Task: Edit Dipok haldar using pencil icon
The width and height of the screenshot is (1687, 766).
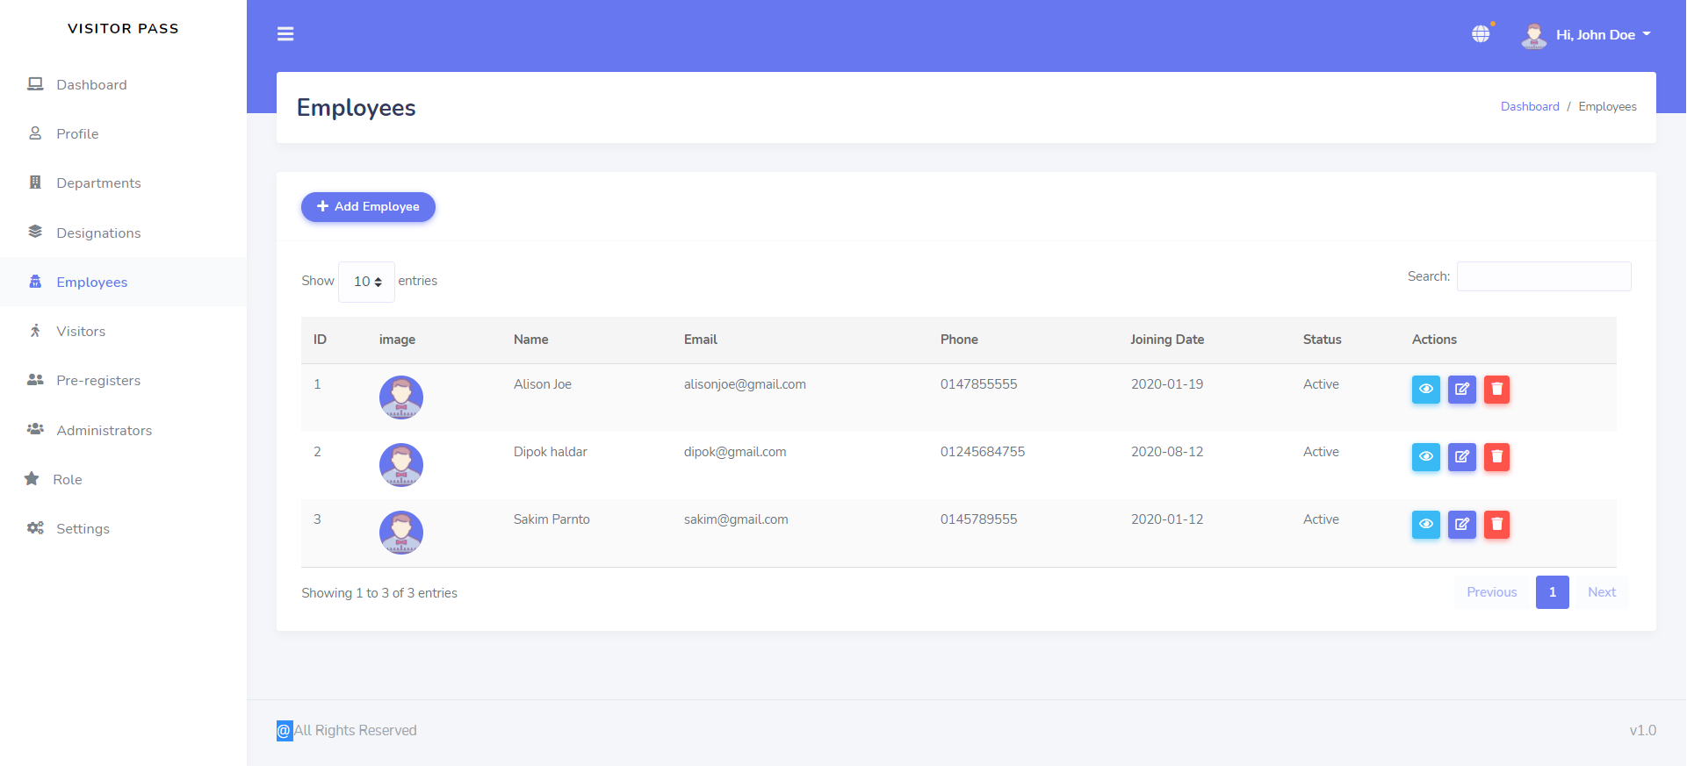Action: pyautogui.click(x=1461, y=456)
